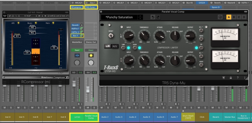Toggle the compressor On switch

click(201, 48)
